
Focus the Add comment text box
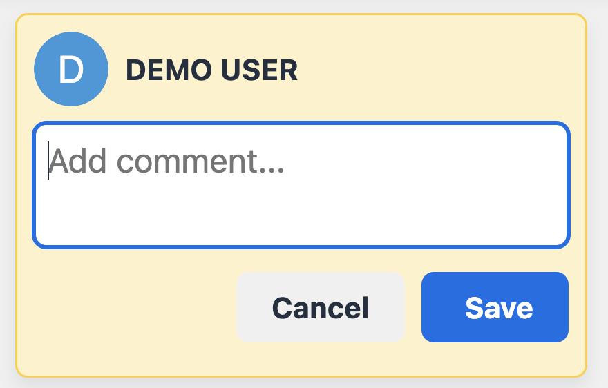(x=301, y=184)
